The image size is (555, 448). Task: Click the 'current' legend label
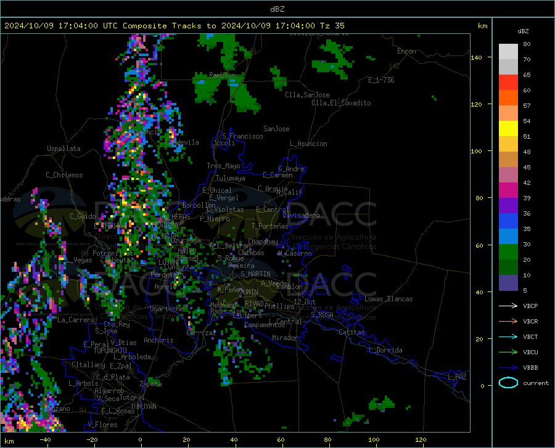pos(536,383)
